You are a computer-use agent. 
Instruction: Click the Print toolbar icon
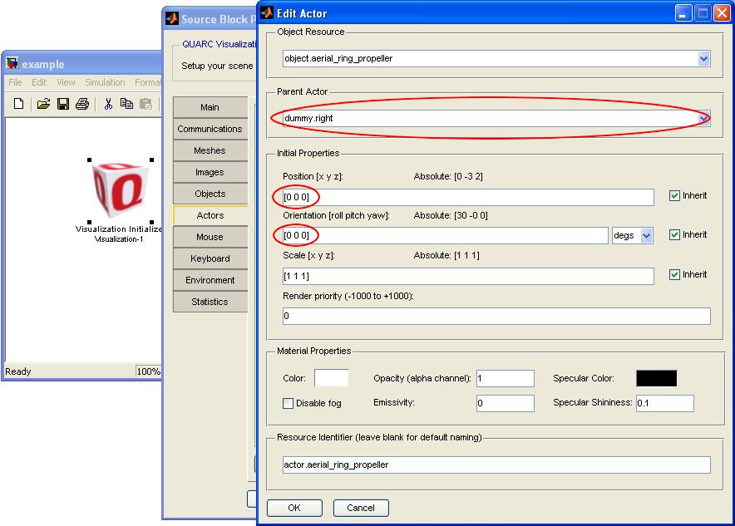[x=81, y=104]
